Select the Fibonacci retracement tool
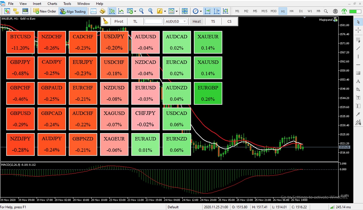This screenshot has height=210, width=363. coord(358,40)
